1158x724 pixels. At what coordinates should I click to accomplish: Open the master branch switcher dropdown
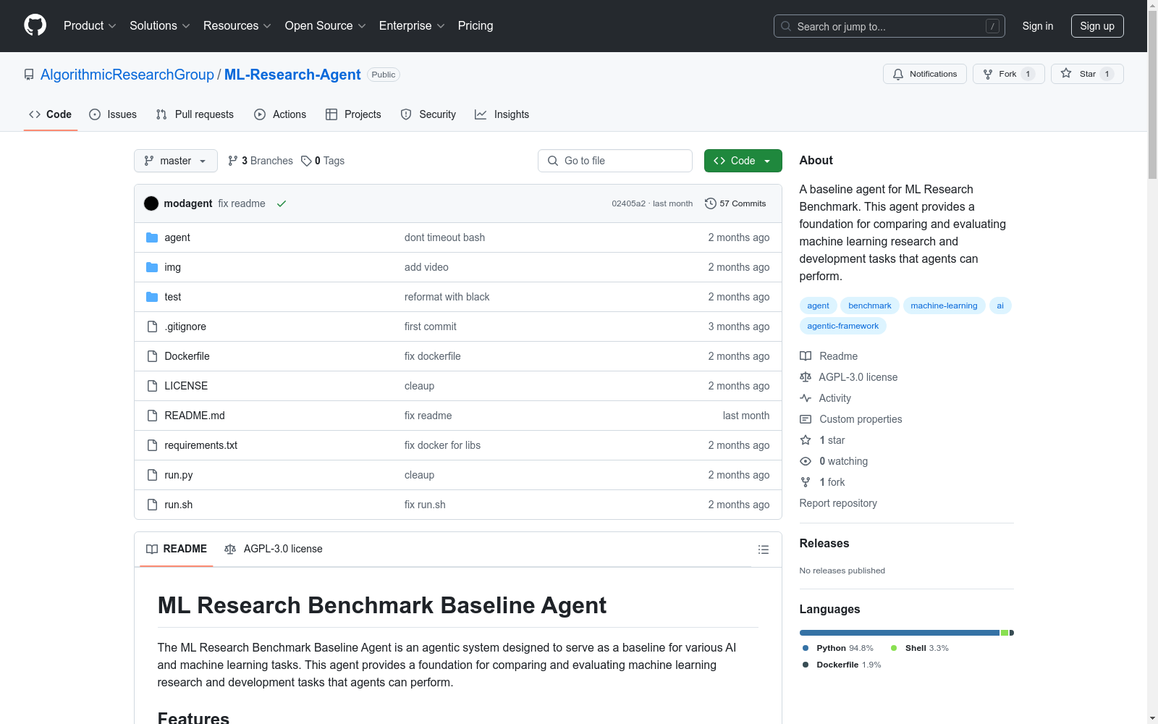pyautogui.click(x=176, y=161)
